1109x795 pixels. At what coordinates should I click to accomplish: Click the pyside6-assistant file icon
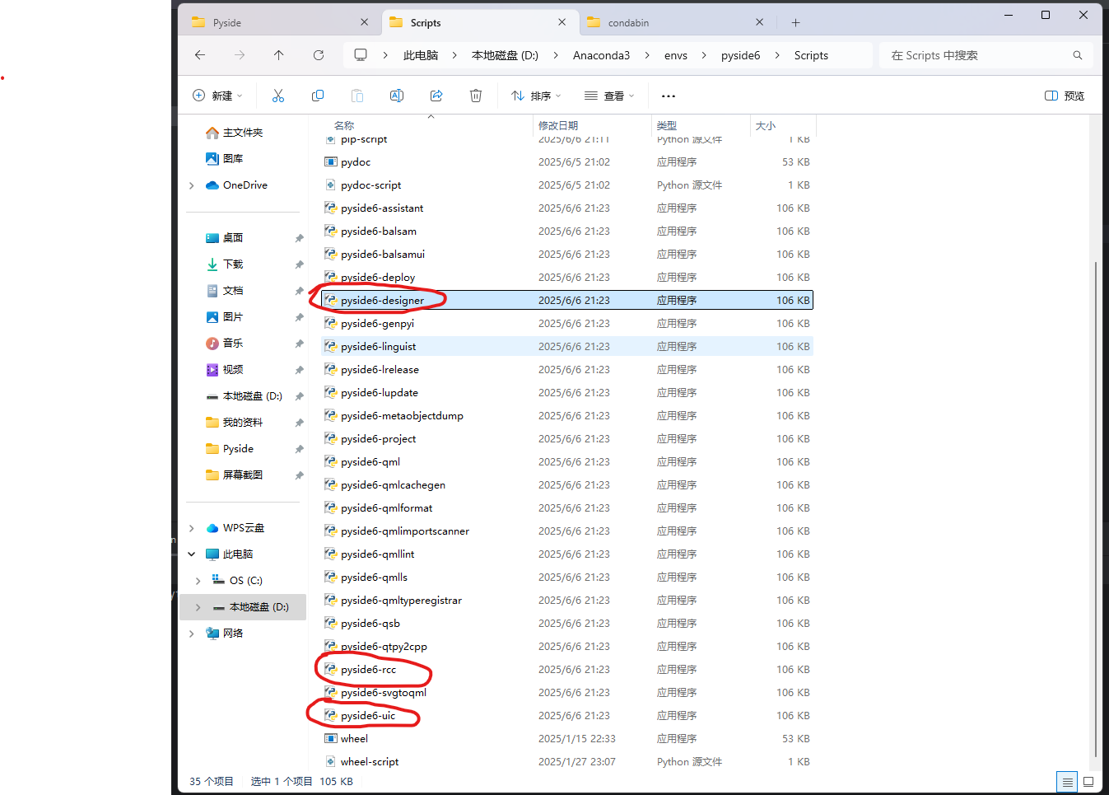tap(331, 208)
